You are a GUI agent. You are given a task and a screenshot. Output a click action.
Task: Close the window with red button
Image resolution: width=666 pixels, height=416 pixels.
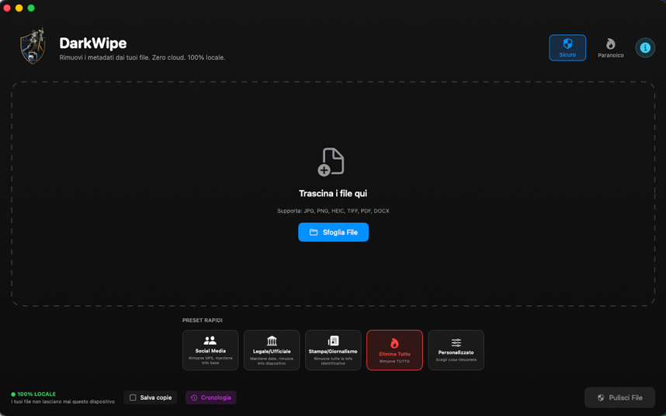pos(7,8)
